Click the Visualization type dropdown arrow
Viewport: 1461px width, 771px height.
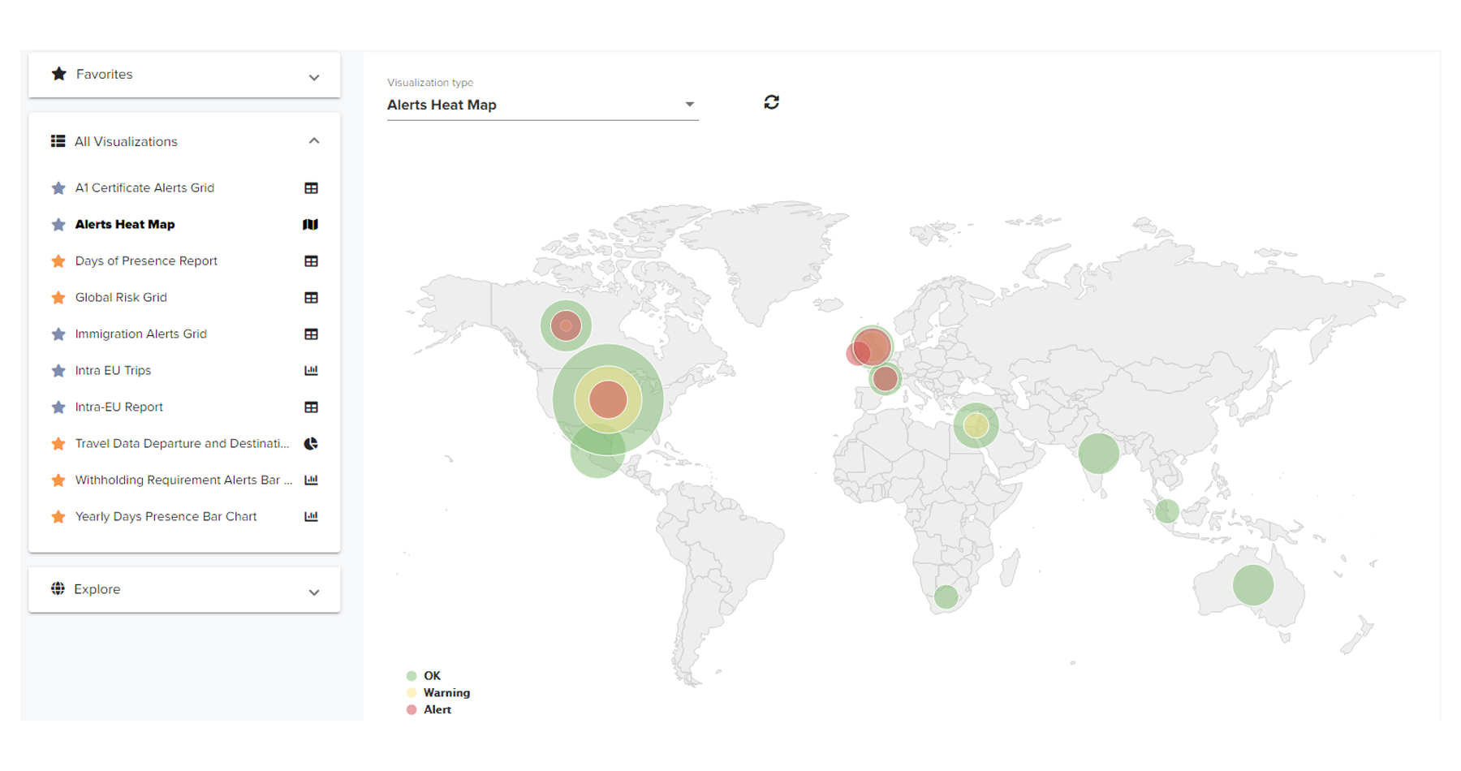click(x=689, y=104)
